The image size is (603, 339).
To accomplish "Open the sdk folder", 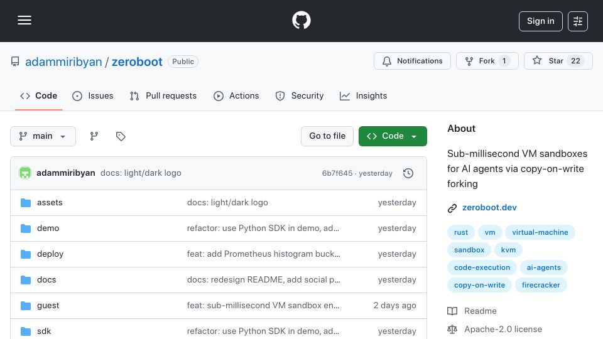I will [x=44, y=331].
